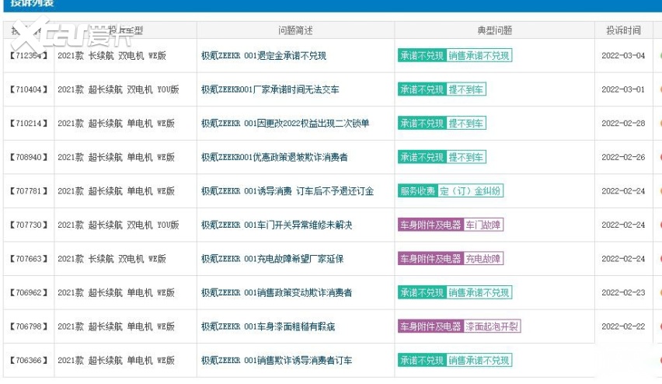
Task: Click date 2022-02-26
Action: tap(623, 157)
